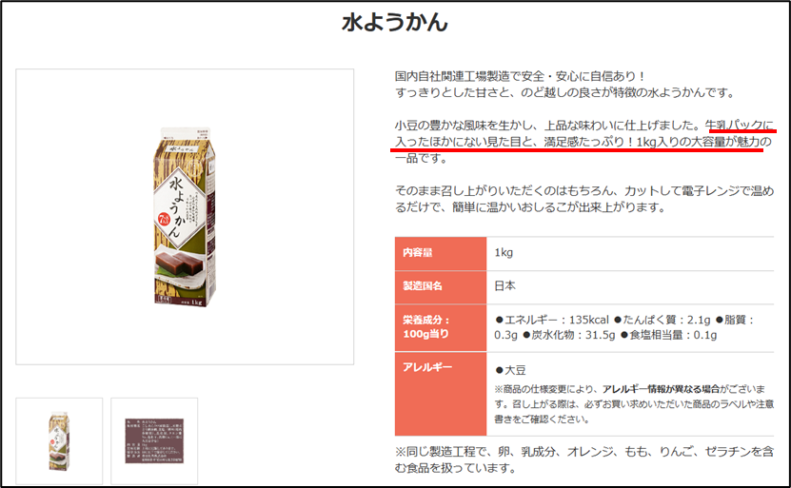Click the 電子レンジで温める paragraph
This screenshot has width=791, height=488.
pos(584,199)
